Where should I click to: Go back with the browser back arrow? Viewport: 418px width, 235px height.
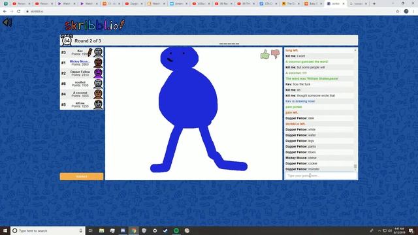pos(5,11)
